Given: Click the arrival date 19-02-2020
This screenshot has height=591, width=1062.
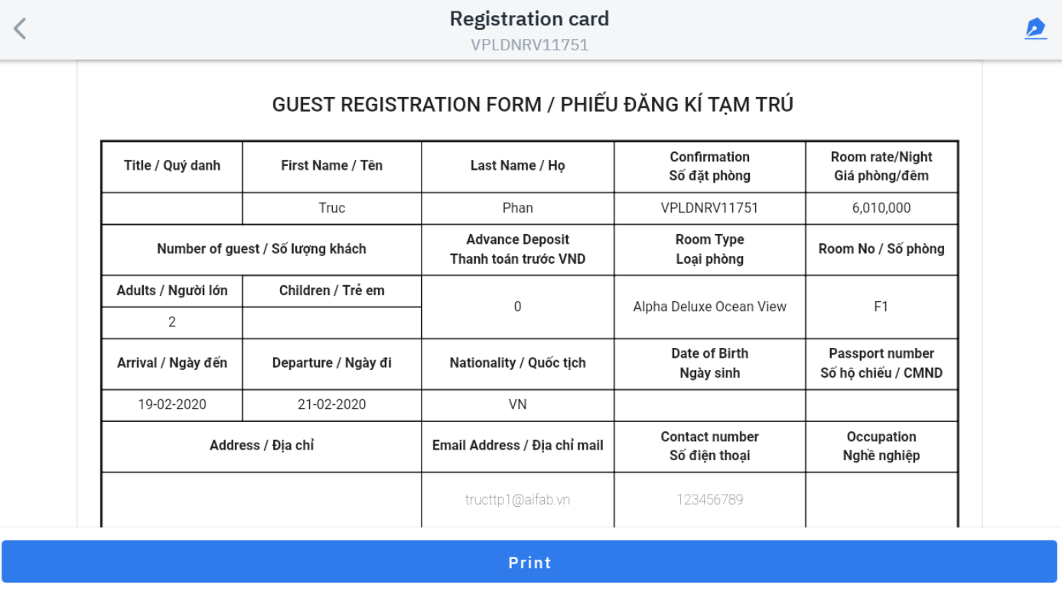Looking at the screenshot, I should click(172, 404).
